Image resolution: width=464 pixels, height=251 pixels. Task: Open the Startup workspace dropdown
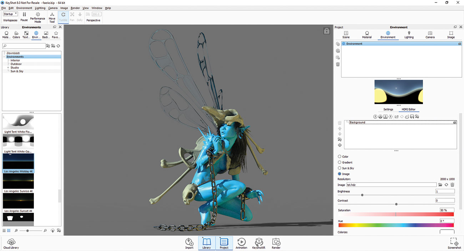[10, 14]
